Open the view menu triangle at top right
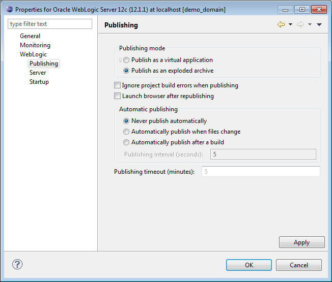Viewport: 332px width, 282px height. [x=319, y=24]
